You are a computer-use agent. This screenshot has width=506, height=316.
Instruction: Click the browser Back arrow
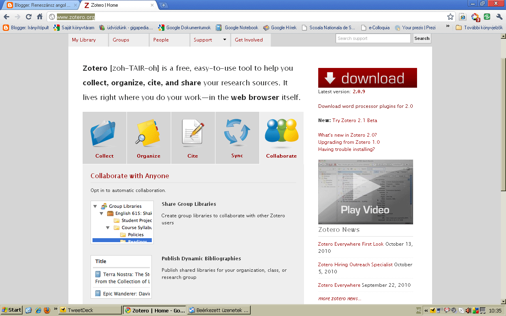click(x=6, y=17)
